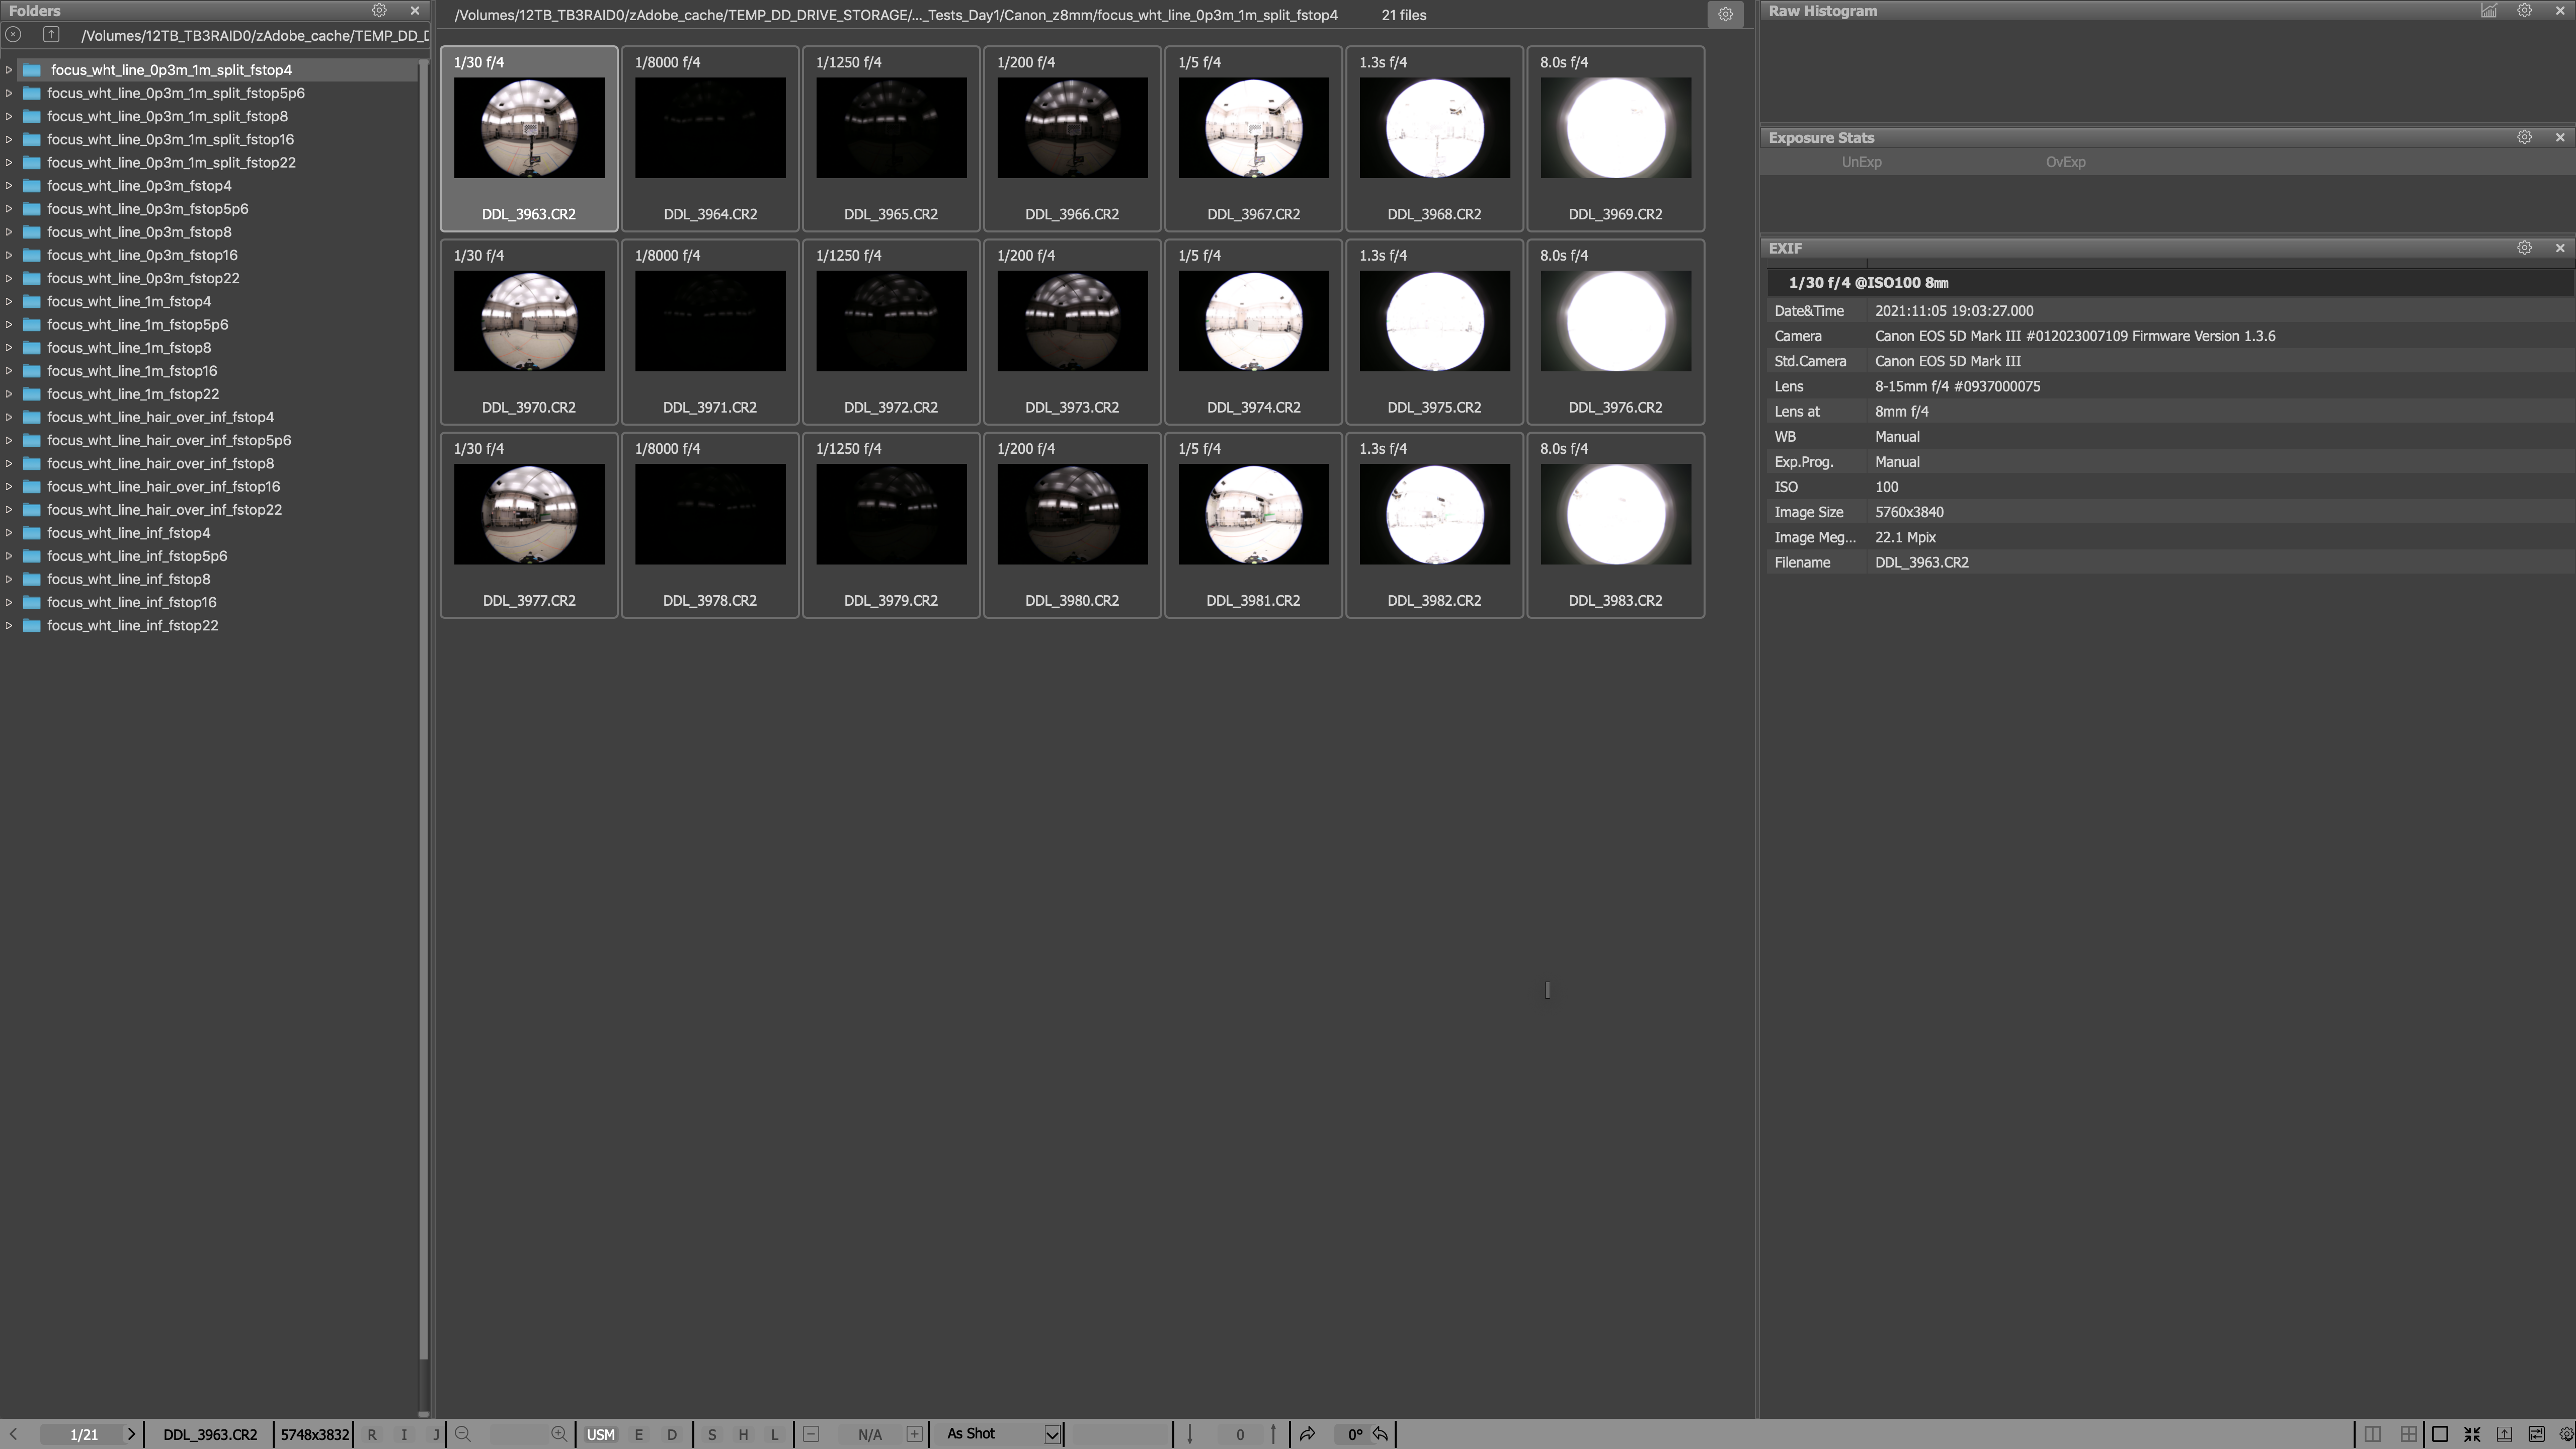Open thumbnail DDL_3974.CR2
The height and width of the screenshot is (1449, 2576).
tap(1253, 322)
